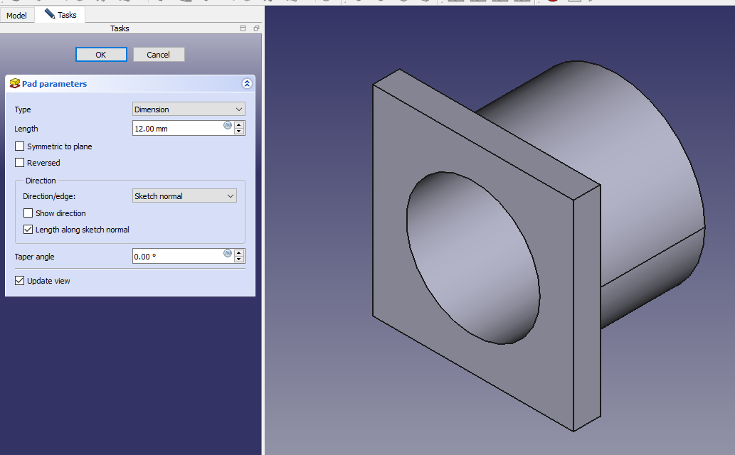
Task: Open the Taper angle expression editor icon
Action: pyautogui.click(x=228, y=253)
